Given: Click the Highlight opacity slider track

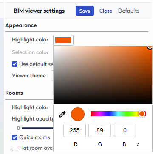Looking at the screenshot, I should (x=37, y=128).
